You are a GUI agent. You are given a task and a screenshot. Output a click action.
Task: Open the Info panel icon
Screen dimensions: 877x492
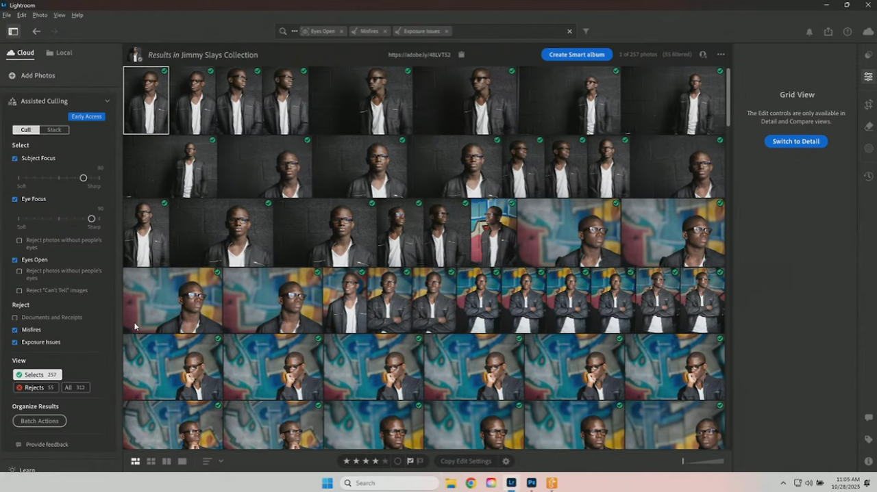tap(868, 461)
